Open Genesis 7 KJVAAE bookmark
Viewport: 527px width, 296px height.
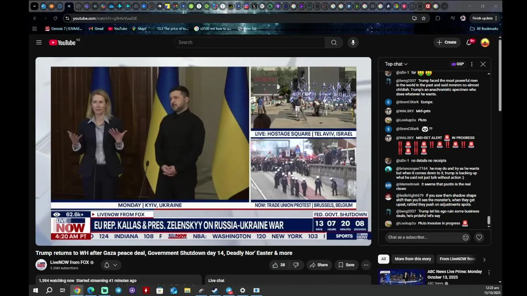click(63, 29)
